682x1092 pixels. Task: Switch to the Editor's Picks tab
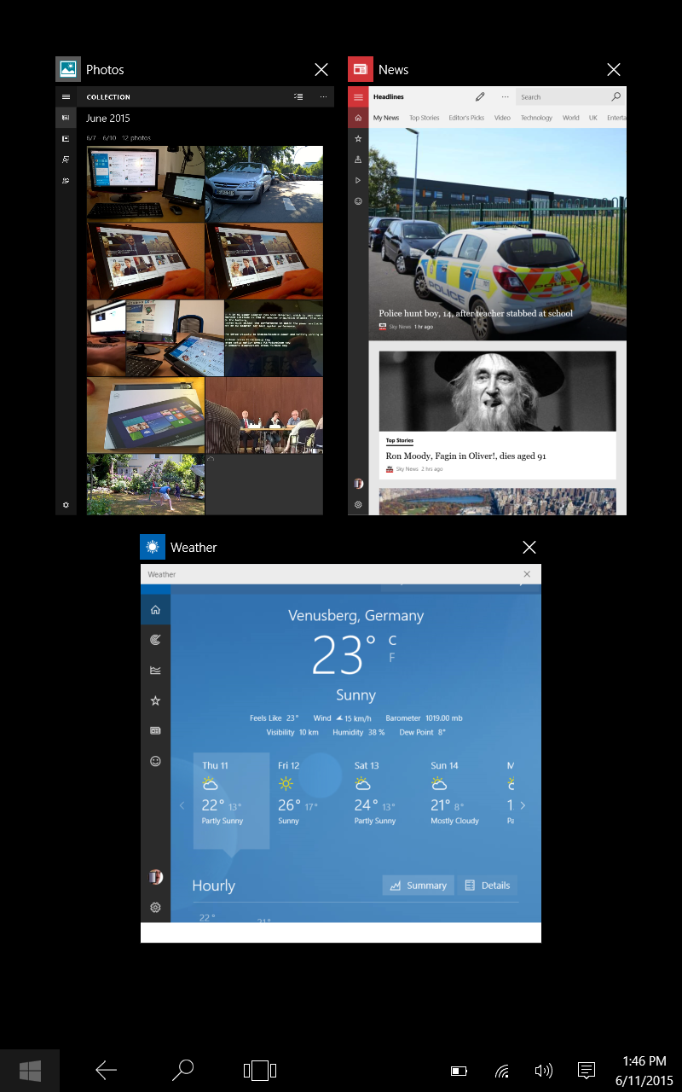tap(466, 118)
